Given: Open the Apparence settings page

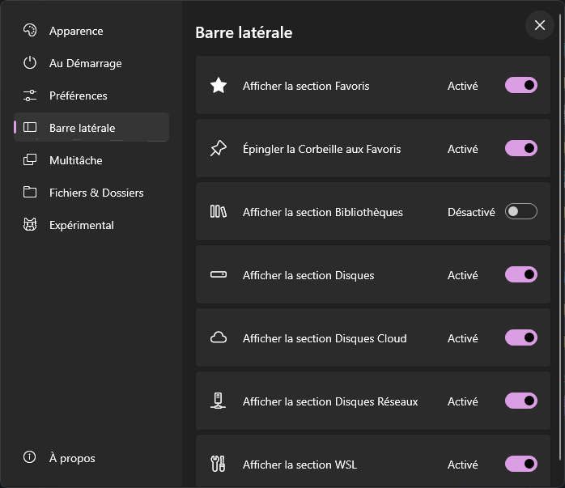Looking at the screenshot, I should tap(91, 31).
